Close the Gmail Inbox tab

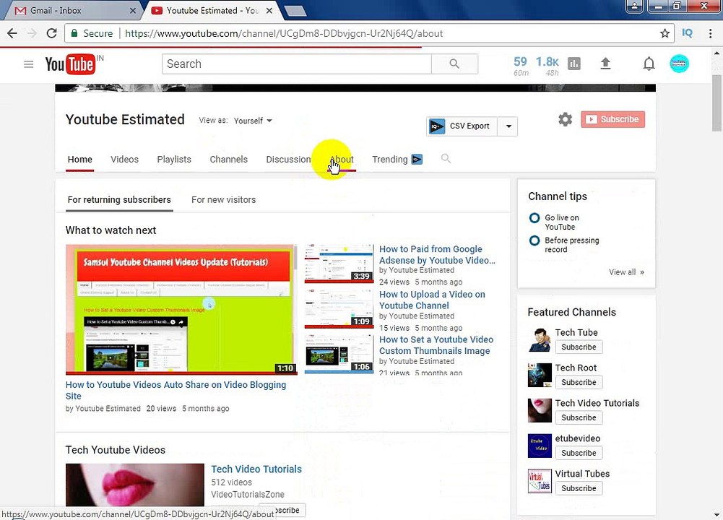(x=133, y=10)
